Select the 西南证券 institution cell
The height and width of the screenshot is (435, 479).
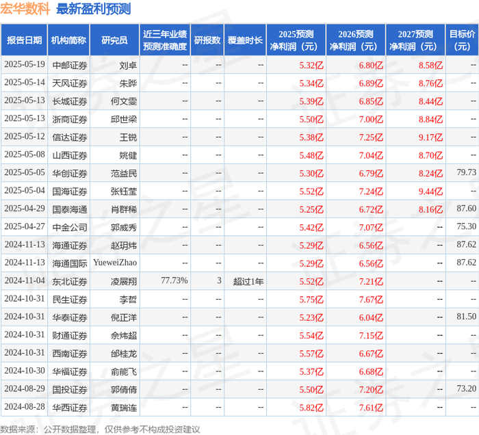click(x=70, y=353)
